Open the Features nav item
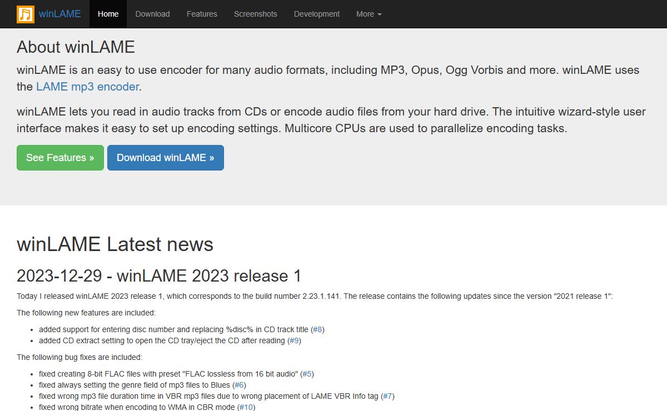 202,14
